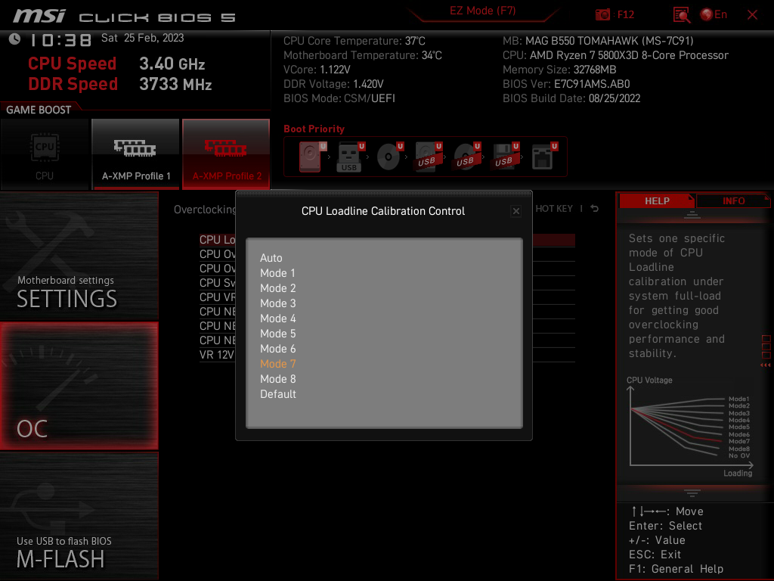Close the CPU Loadline Calibration Control dialog
This screenshot has height=581, width=774.
pos(515,212)
